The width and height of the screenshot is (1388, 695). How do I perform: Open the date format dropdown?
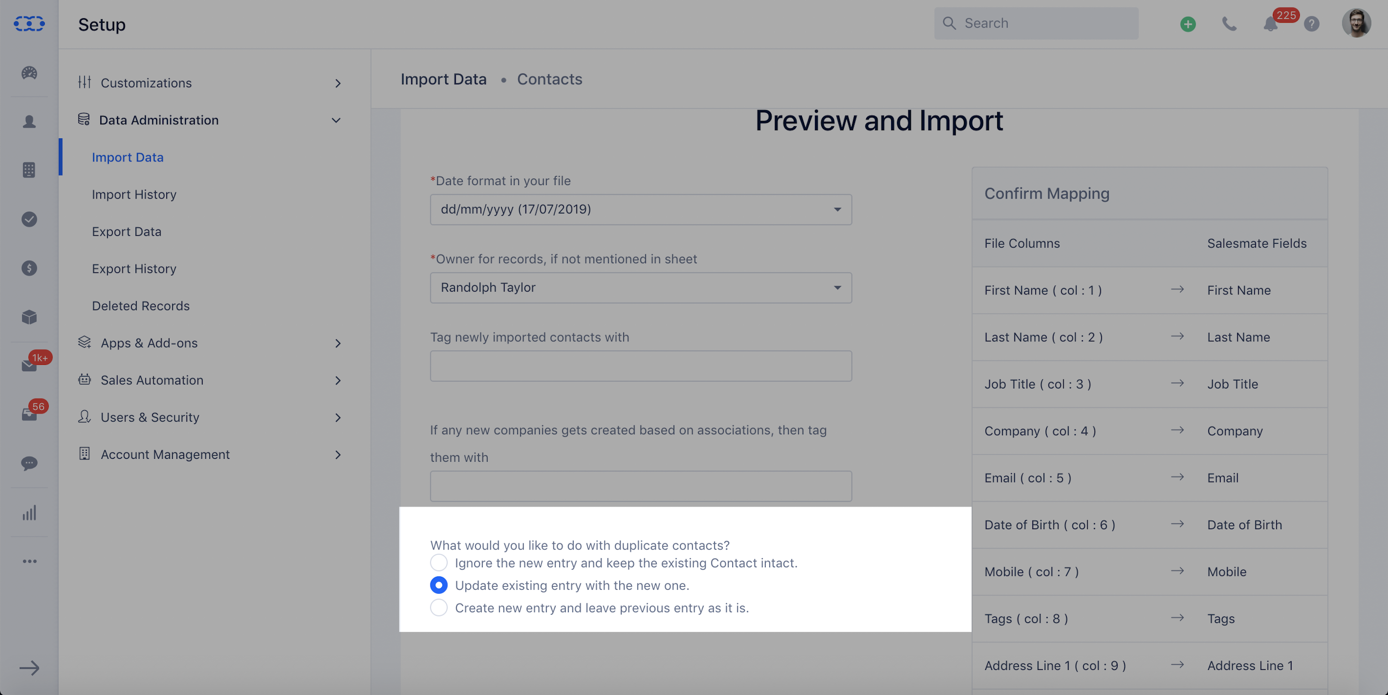coord(641,210)
